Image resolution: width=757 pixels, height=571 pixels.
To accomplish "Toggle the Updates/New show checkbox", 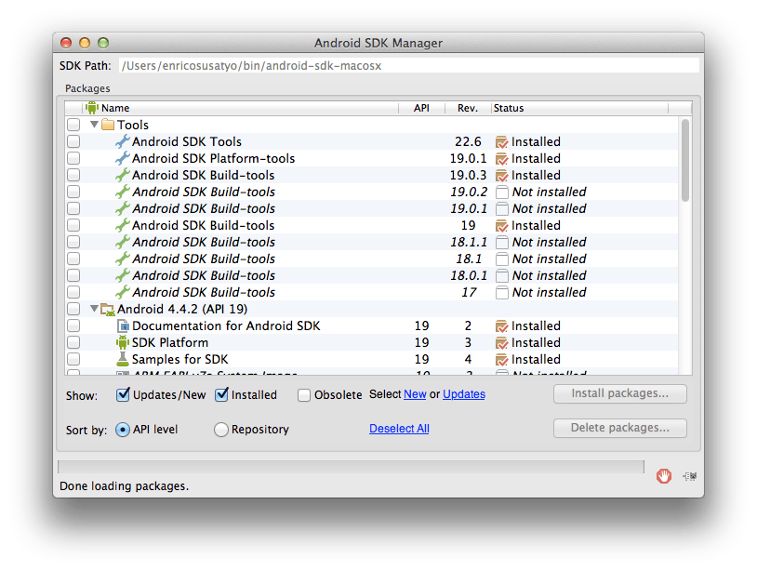I will click(x=123, y=394).
